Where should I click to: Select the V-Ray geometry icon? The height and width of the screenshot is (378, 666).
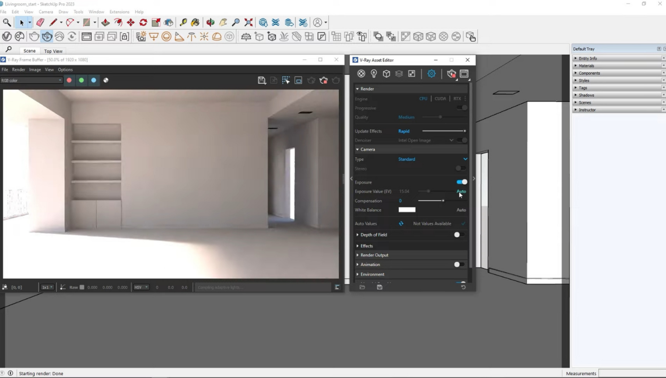[386, 74]
